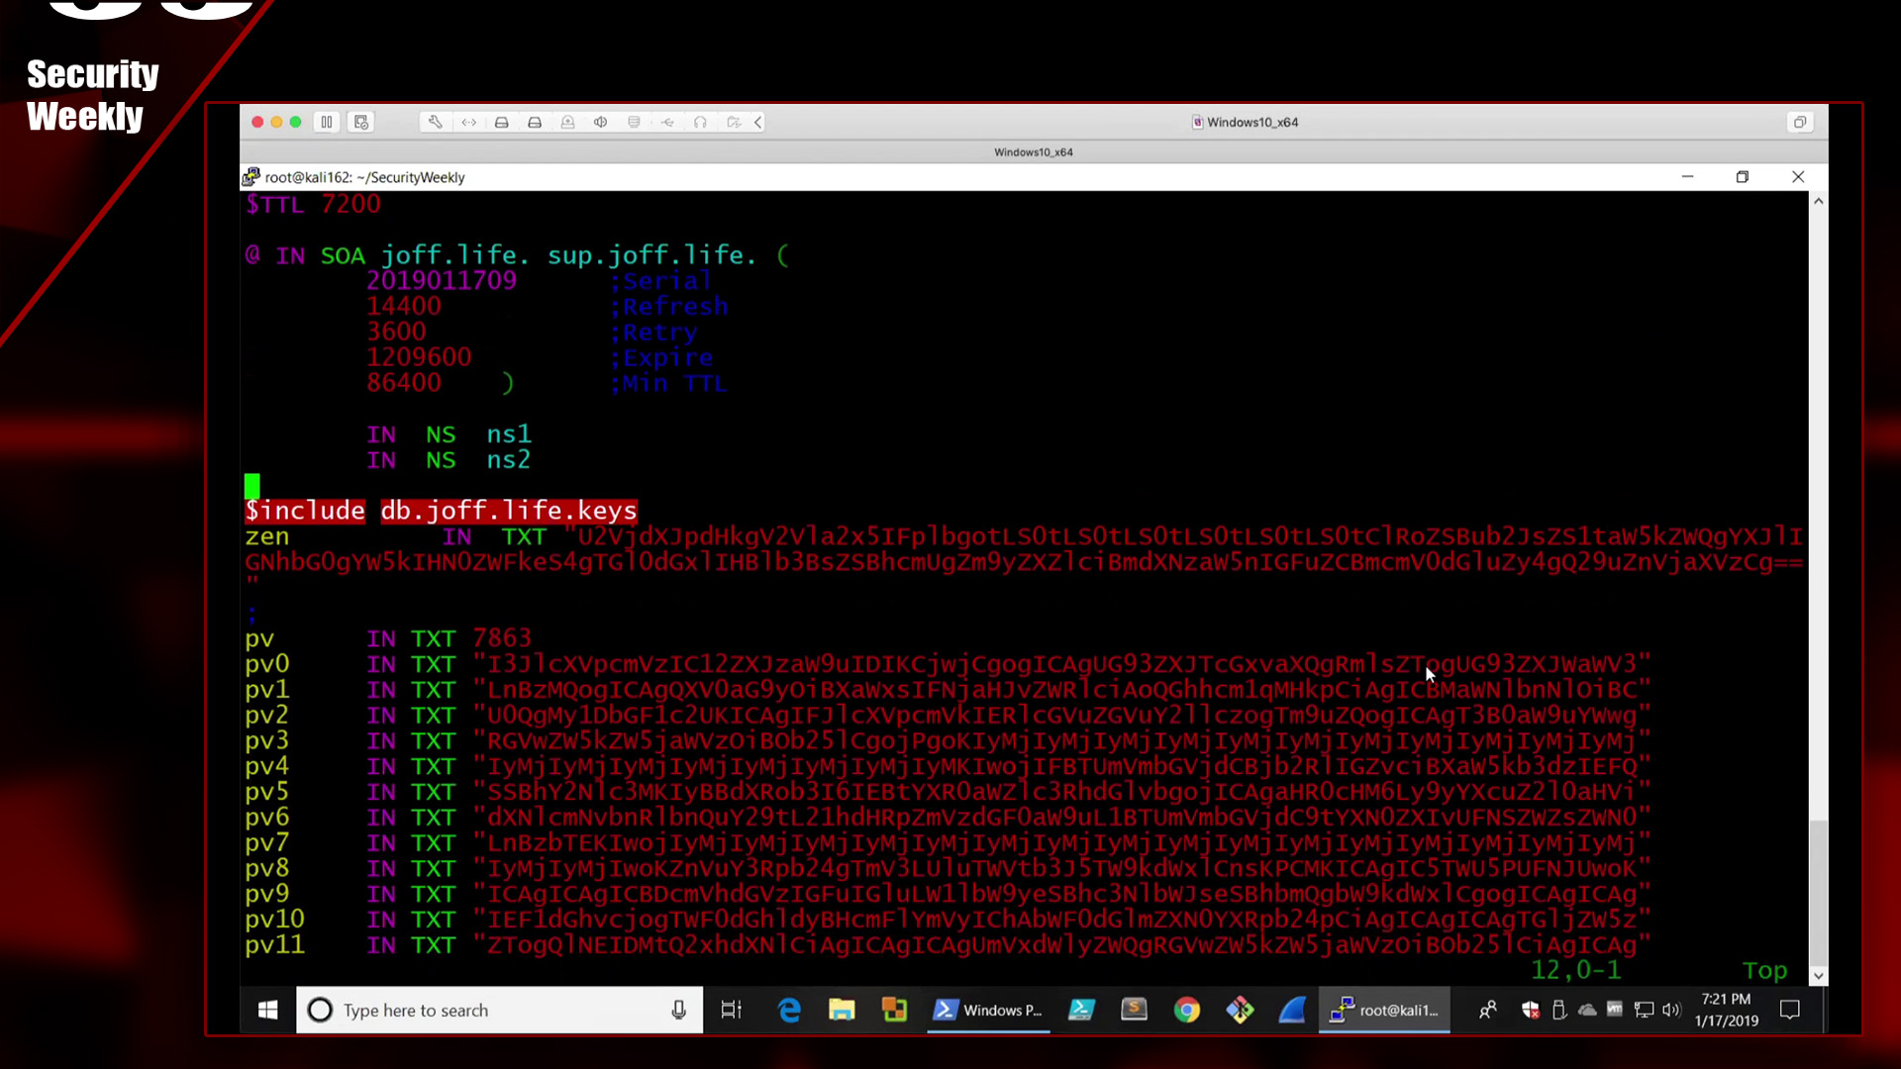Open File Explorer from the taskbar
The height and width of the screenshot is (1069, 1901).
click(843, 1010)
